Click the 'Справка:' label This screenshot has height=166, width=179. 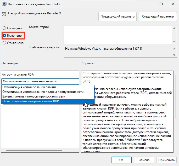click(88, 63)
